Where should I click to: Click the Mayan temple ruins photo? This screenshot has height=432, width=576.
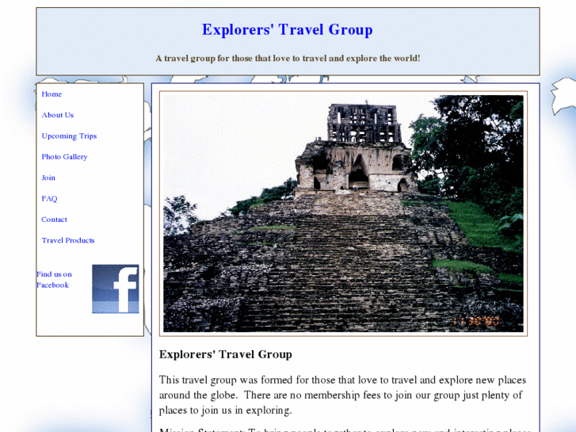click(343, 213)
